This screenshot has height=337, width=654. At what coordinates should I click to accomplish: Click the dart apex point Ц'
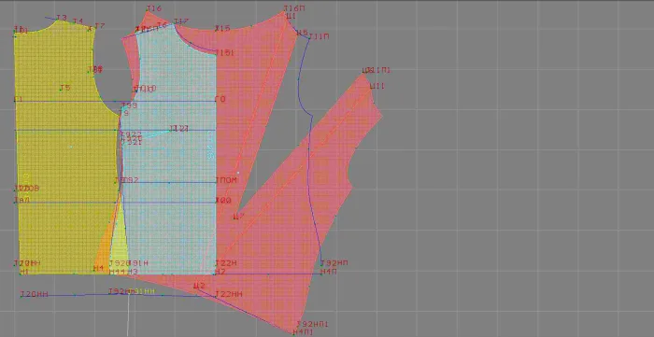point(238,217)
